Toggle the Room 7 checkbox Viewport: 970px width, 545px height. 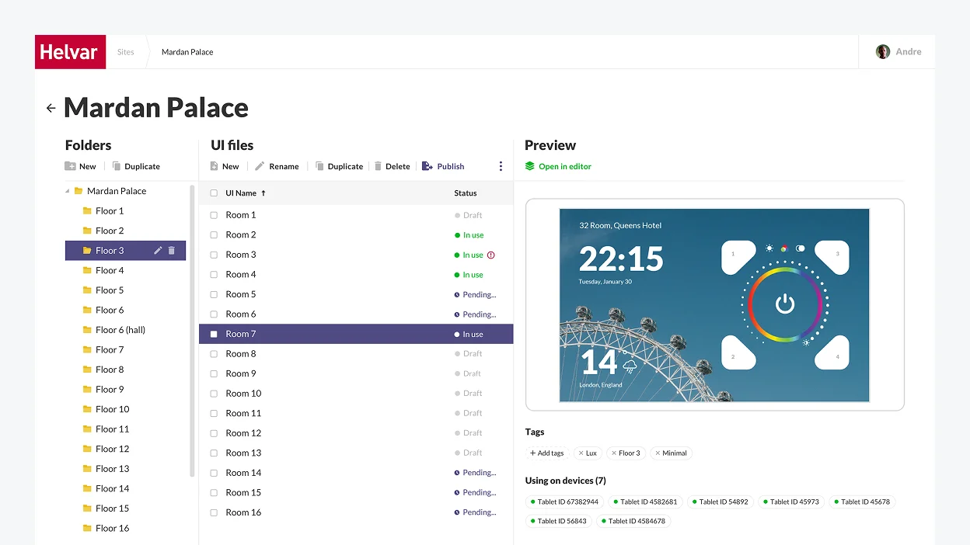(214, 335)
